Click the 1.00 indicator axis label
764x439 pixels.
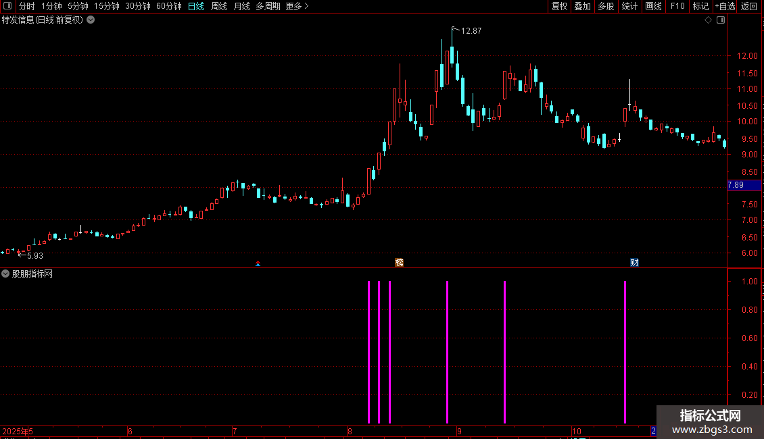pos(749,282)
